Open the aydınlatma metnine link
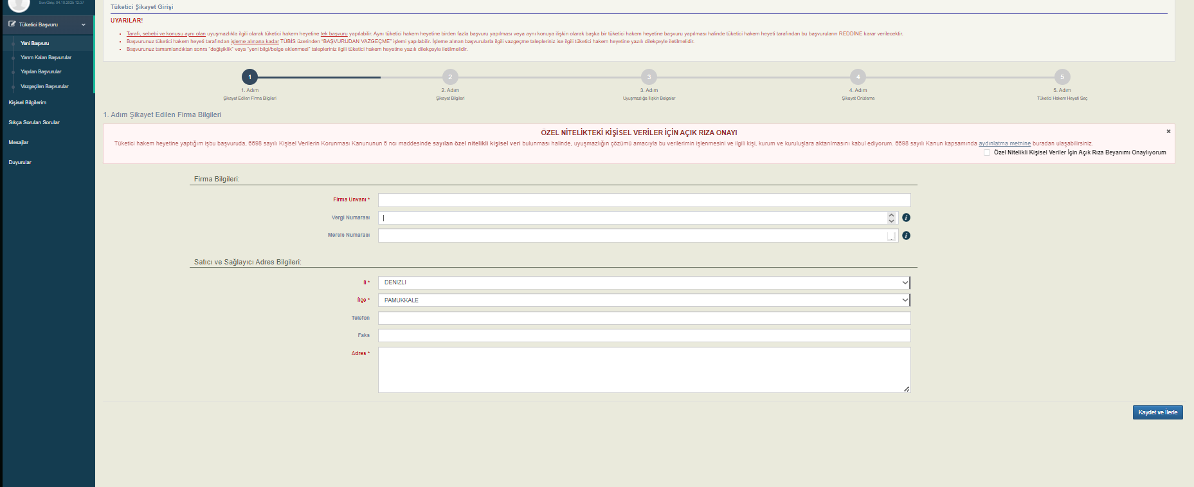The image size is (1194, 487). click(1004, 143)
